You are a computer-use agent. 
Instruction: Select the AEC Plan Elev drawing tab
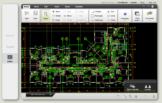(38, 95)
